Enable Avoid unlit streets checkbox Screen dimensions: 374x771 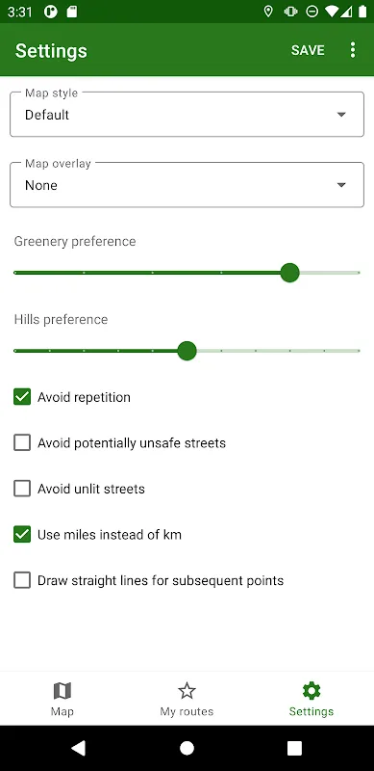pos(22,489)
